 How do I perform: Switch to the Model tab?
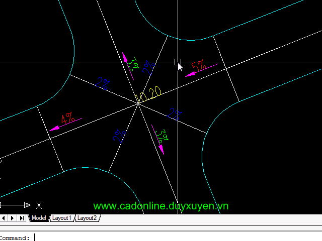(39, 218)
